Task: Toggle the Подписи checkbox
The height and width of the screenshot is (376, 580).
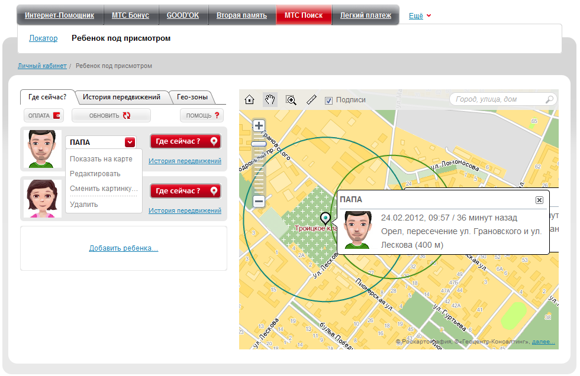Action: 328,101
